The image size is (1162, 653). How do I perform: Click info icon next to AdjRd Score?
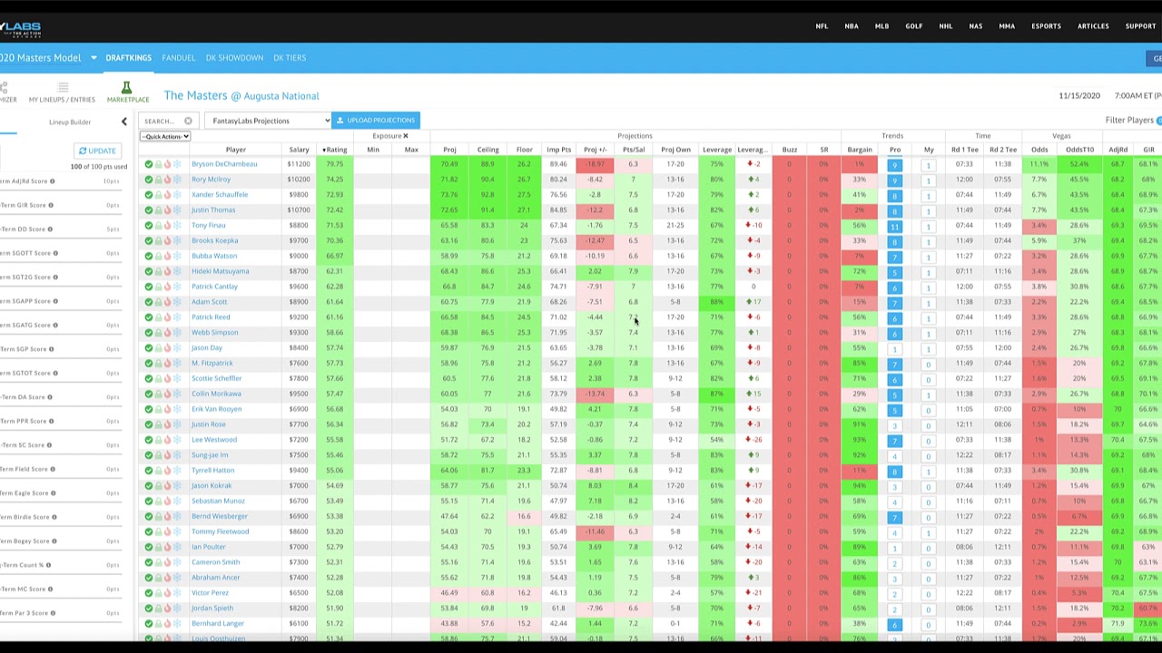coord(52,181)
